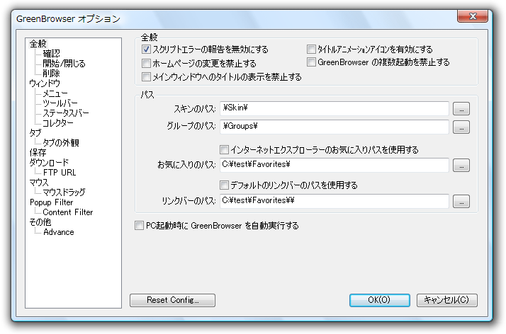Select 開始/閉じる tree item
The width and height of the screenshot is (506, 334).
64,64
